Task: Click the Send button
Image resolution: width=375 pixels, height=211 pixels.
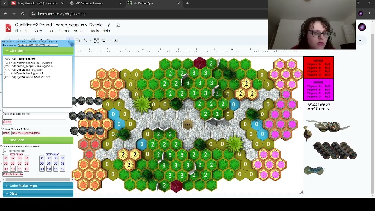Action: [x=7, y=122]
